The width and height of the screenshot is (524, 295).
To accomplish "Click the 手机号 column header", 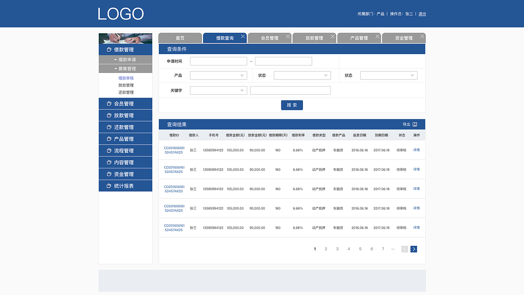I will click(214, 135).
